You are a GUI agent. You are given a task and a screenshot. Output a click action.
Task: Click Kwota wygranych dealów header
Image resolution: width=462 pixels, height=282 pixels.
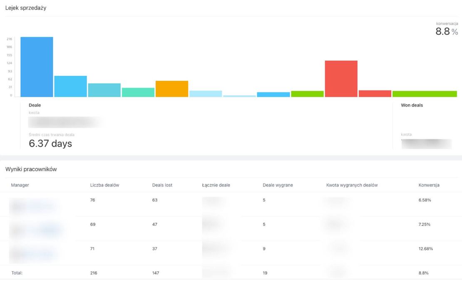pos(352,185)
